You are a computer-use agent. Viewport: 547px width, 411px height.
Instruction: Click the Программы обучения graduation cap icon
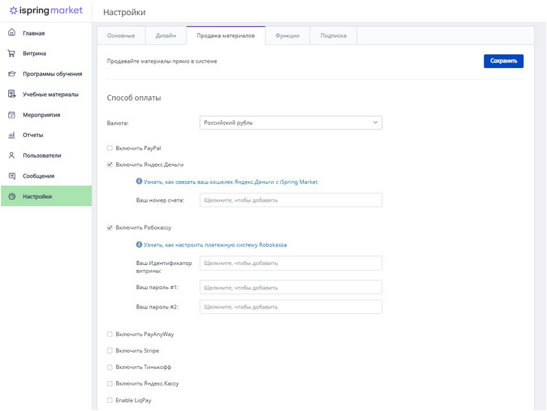pos(12,74)
